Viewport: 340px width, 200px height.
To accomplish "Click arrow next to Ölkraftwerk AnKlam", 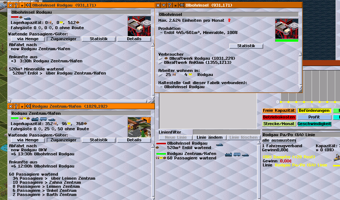I will pos(160,63).
